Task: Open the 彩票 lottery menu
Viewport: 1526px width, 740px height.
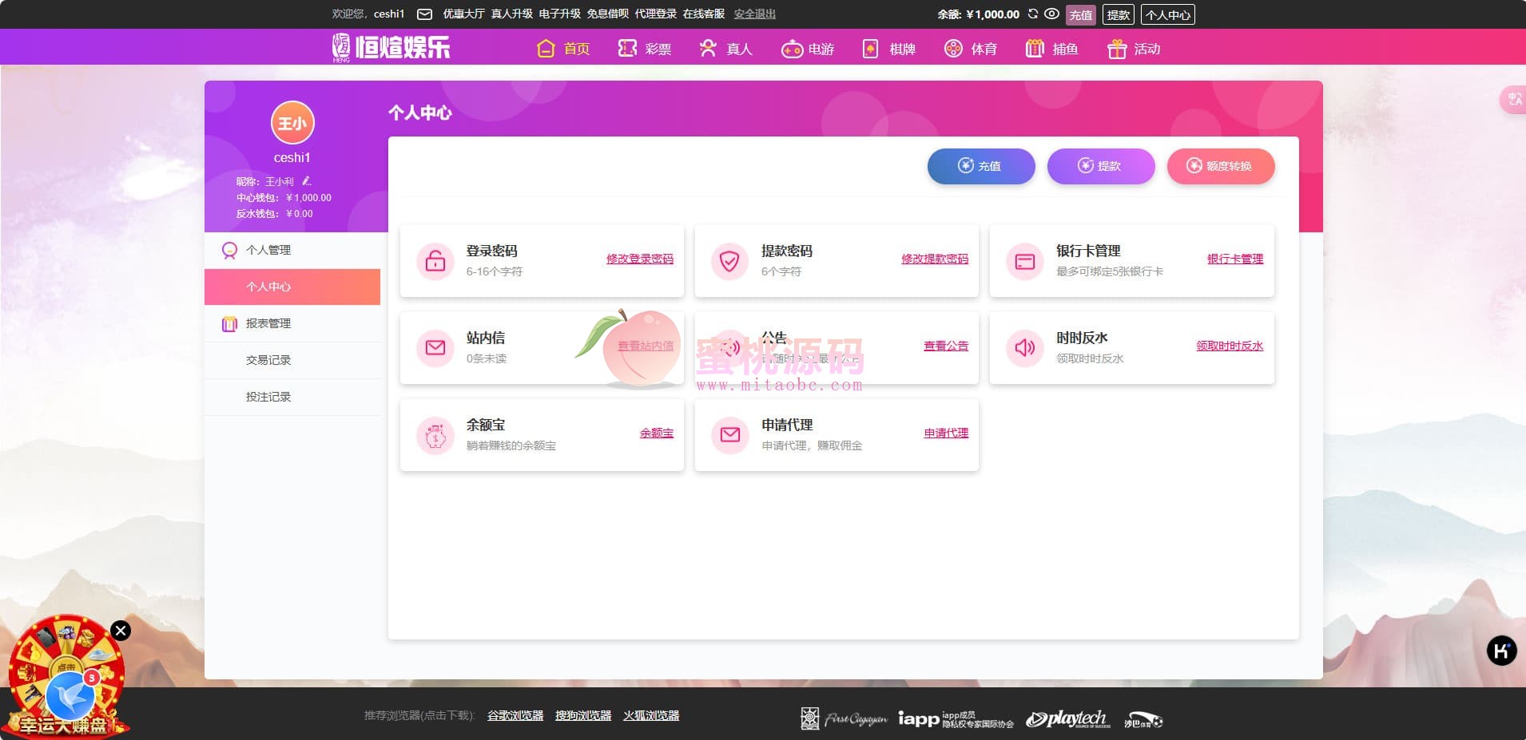Action: point(645,49)
